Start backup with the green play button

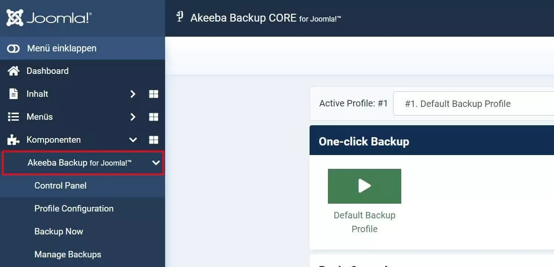[365, 186]
